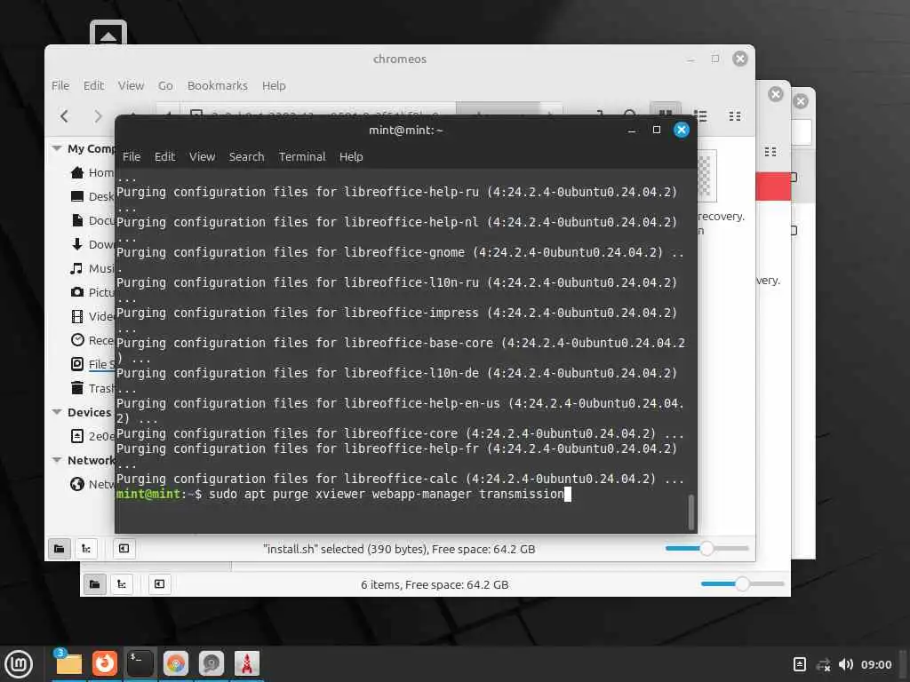The height and width of the screenshot is (682, 910).
Task: Open Network globe icon in sidebar
Action: coord(77,484)
